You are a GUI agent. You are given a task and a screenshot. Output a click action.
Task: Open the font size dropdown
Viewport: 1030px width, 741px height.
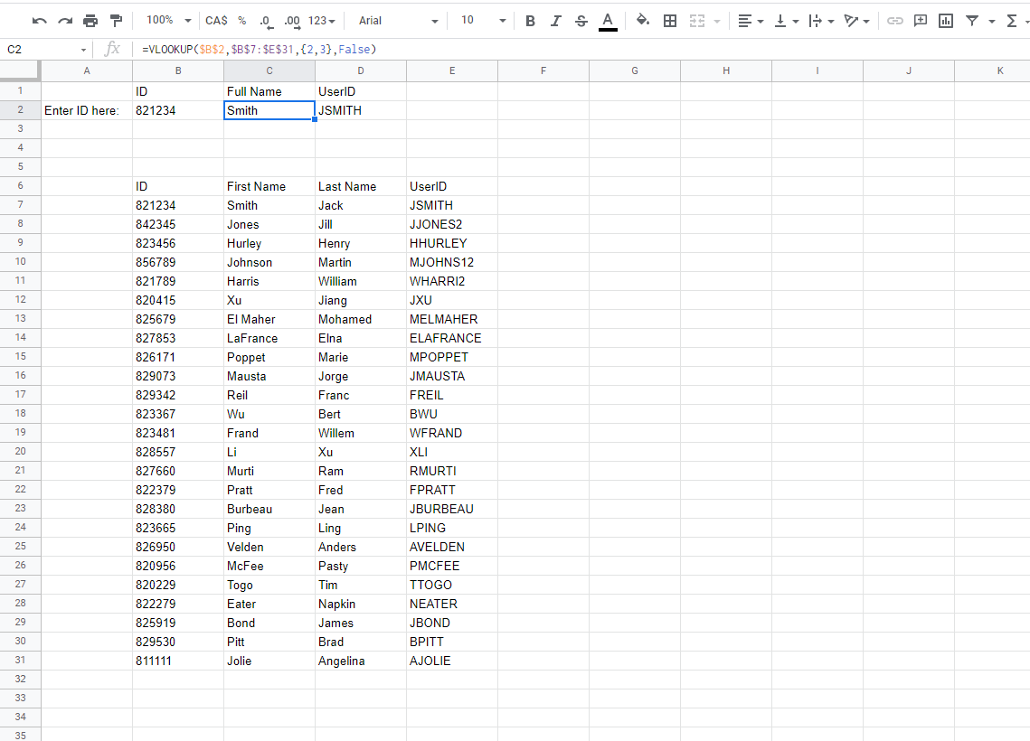pos(474,20)
